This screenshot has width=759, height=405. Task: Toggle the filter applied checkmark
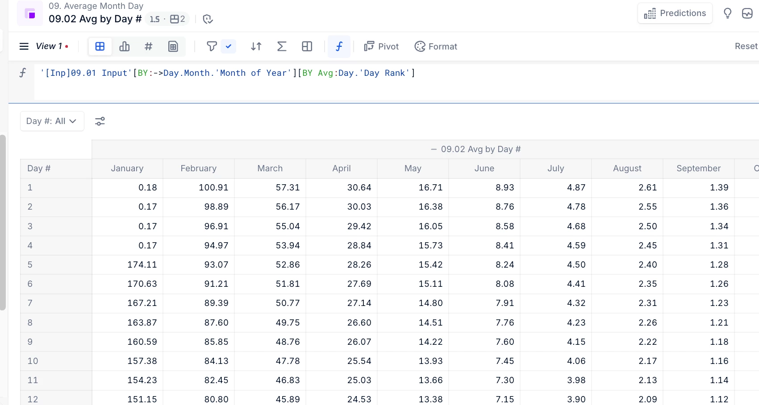tap(229, 46)
